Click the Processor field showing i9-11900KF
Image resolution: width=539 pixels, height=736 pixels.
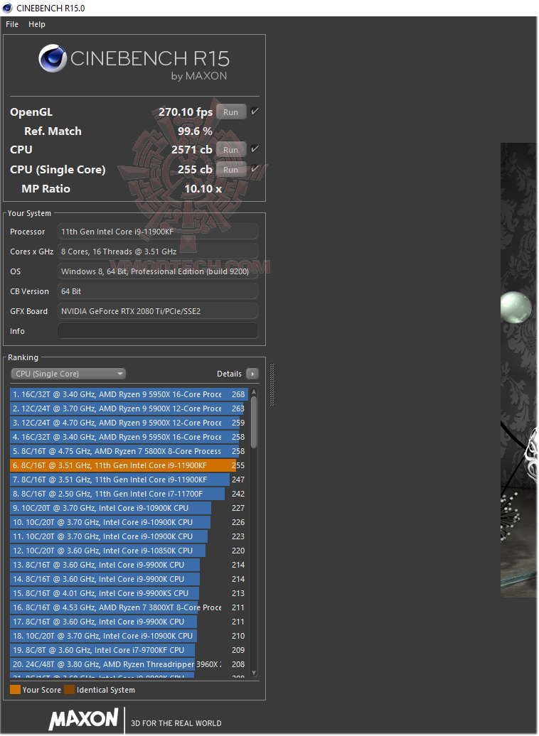[158, 232]
